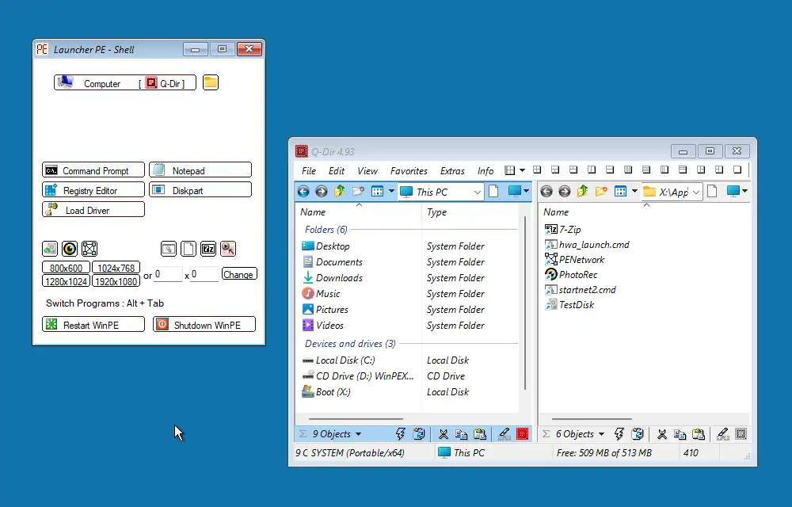Click the yellow folder icon beside Q-Dir

click(210, 82)
